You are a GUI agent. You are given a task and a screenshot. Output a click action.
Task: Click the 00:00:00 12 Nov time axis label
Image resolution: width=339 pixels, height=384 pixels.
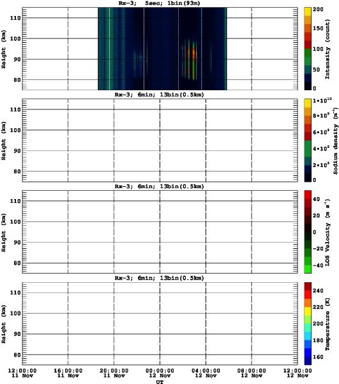pos(160,373)
